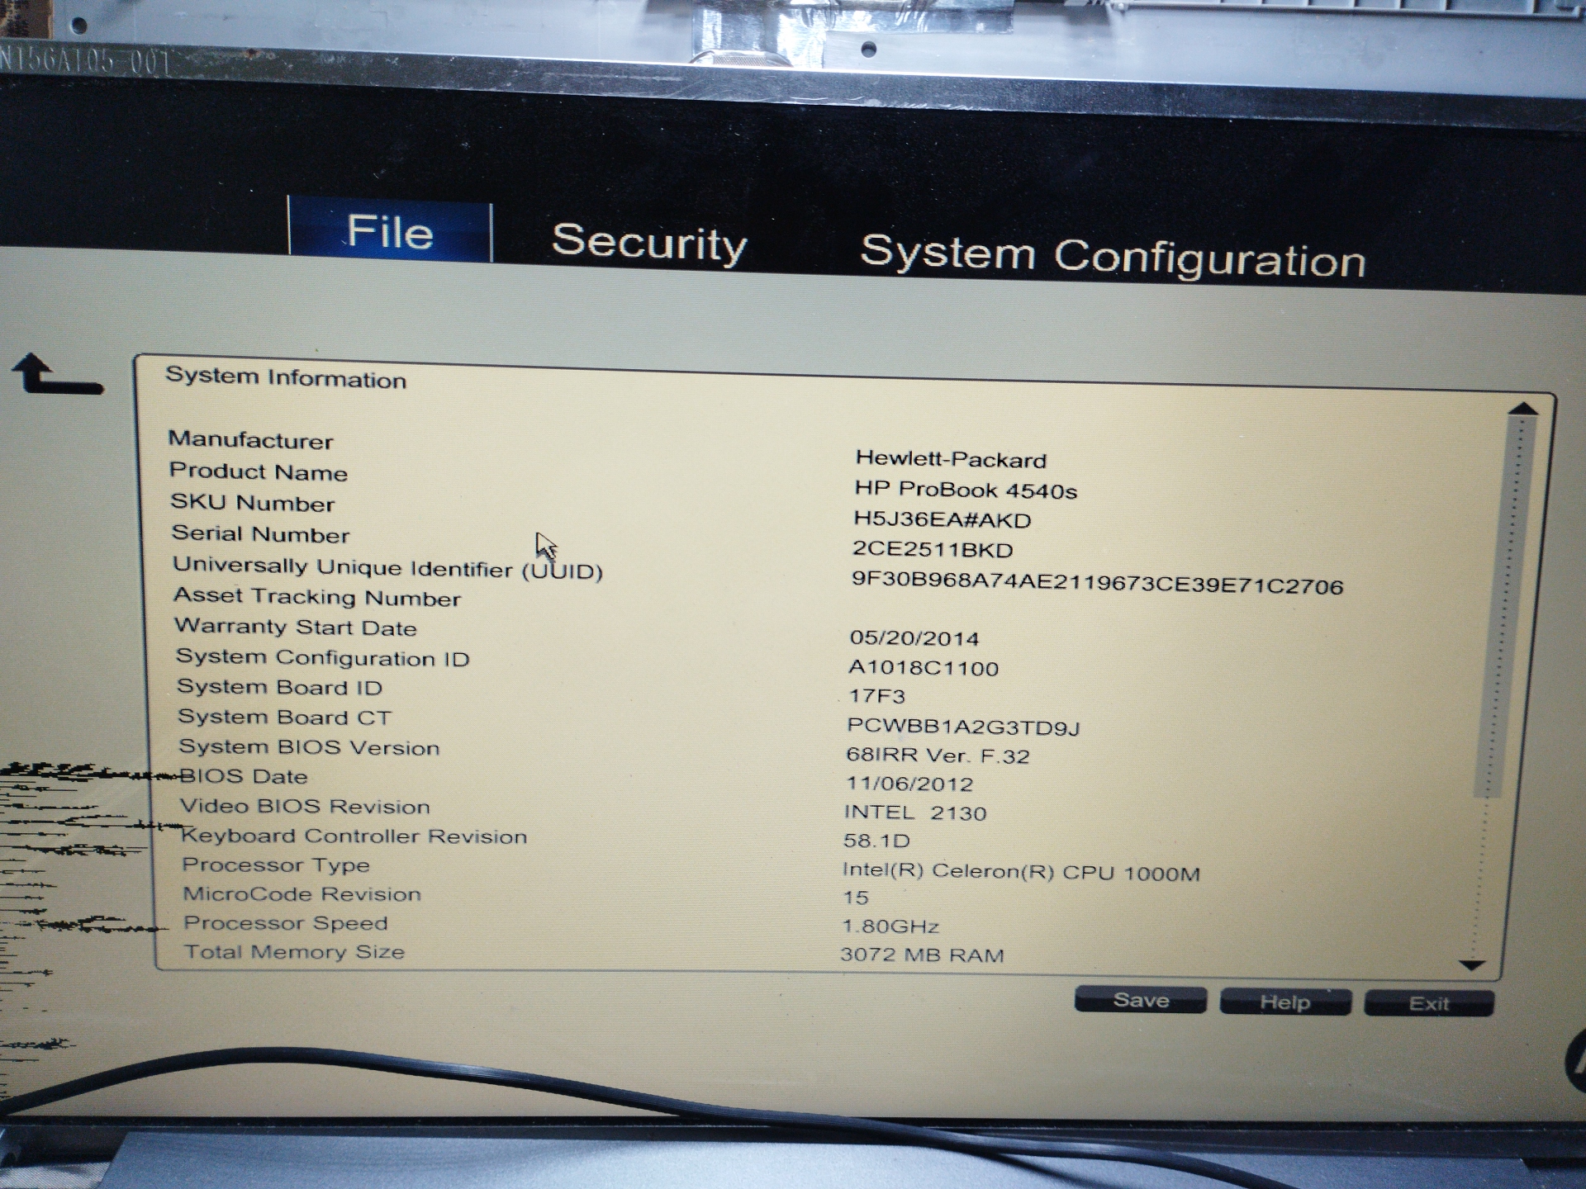Click the System Board CT label
The height and width of the screenshot is (1189, 1586).
(x=285, y=717)
